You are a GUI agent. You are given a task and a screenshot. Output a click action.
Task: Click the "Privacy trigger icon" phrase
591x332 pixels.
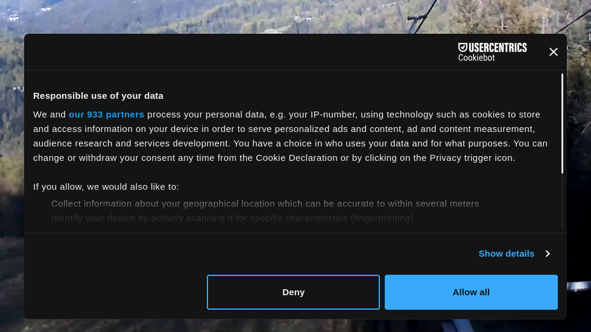pos(471,158)
